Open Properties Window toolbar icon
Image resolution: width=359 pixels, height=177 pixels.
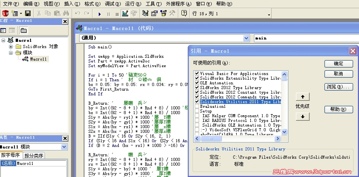pyautogui.click(x=154, y=13)
